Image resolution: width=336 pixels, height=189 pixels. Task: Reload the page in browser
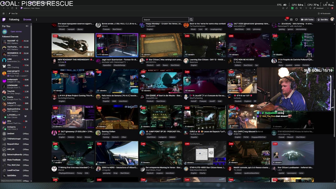click(x=12, y=8)
